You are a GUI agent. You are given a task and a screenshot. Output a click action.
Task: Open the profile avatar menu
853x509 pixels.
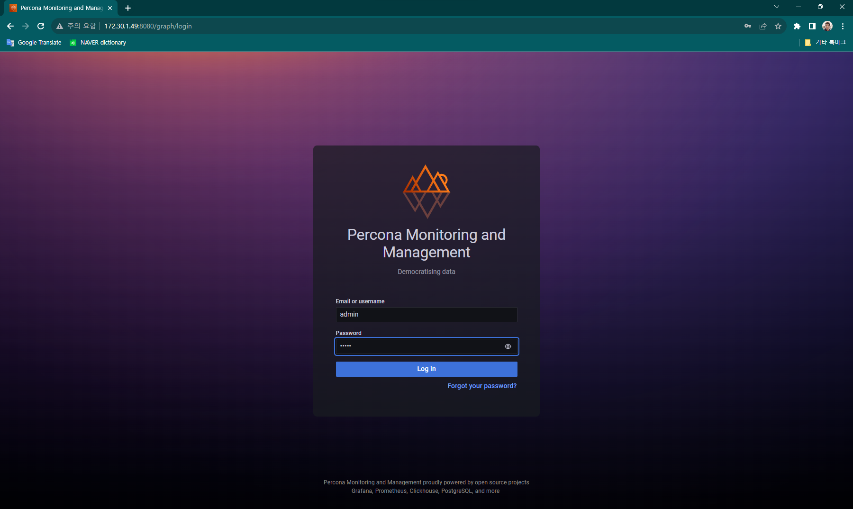coord(827,26)
